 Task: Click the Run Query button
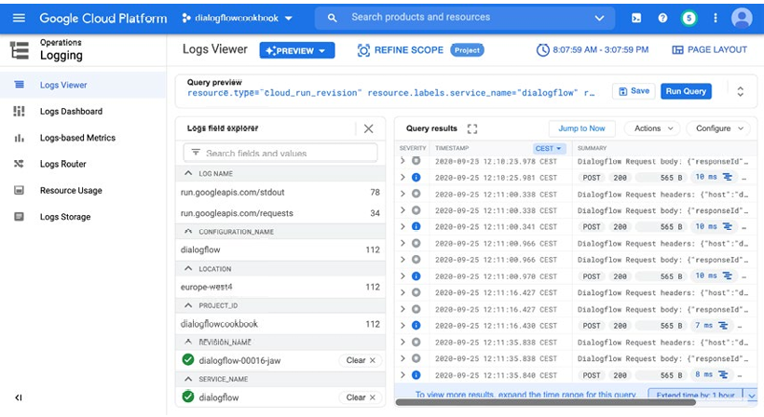pos(686,91)
